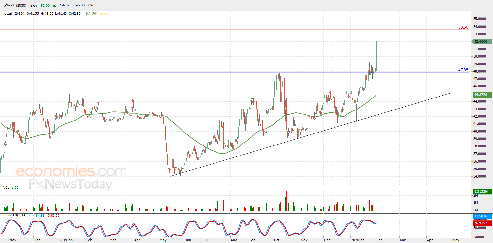Click the Oct date axis label
Viewport: 493px width, 243px height.
tap(277, 240)
